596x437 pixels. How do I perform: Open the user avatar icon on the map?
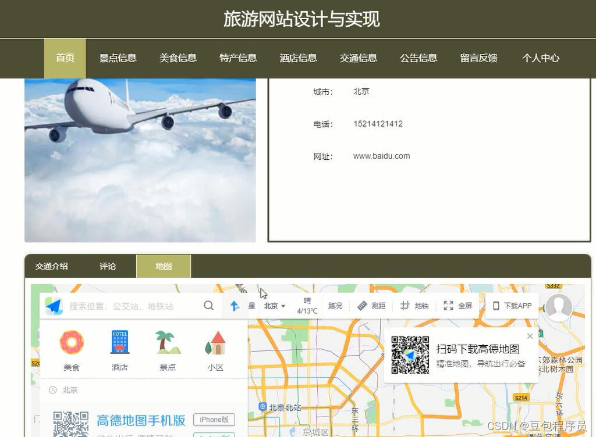point(558,307)
